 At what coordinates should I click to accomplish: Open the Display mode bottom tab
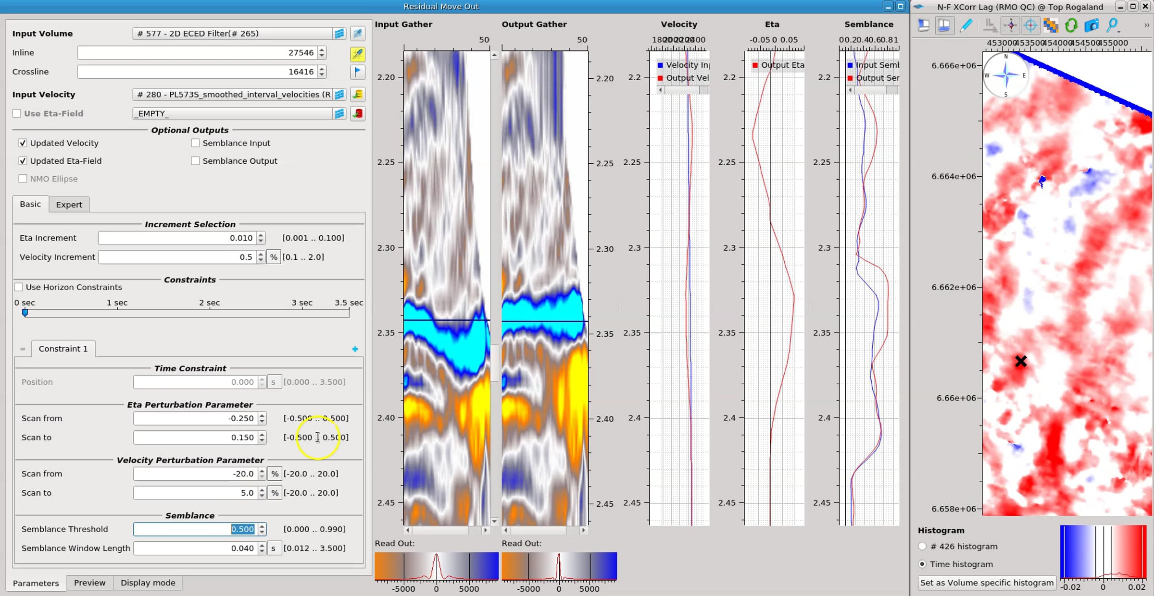click(x=148, y=583)
